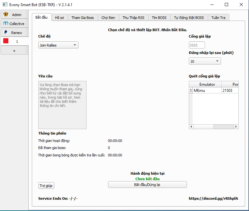Screen dimensions: 249x211
Task: Click the Trợ giúp help button
Action: [x=46, y=186]
